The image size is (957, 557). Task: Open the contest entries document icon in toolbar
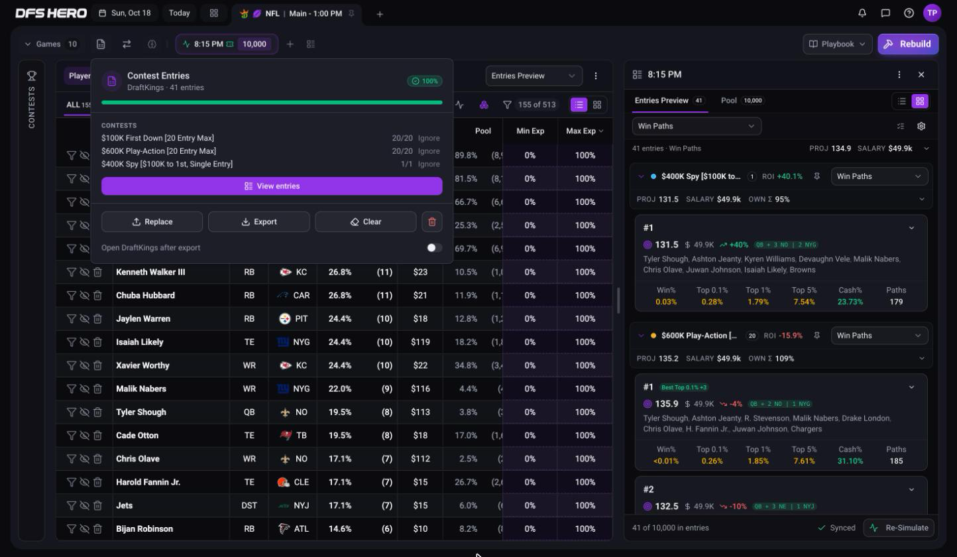pyautogui.click(x=101, y=44)
